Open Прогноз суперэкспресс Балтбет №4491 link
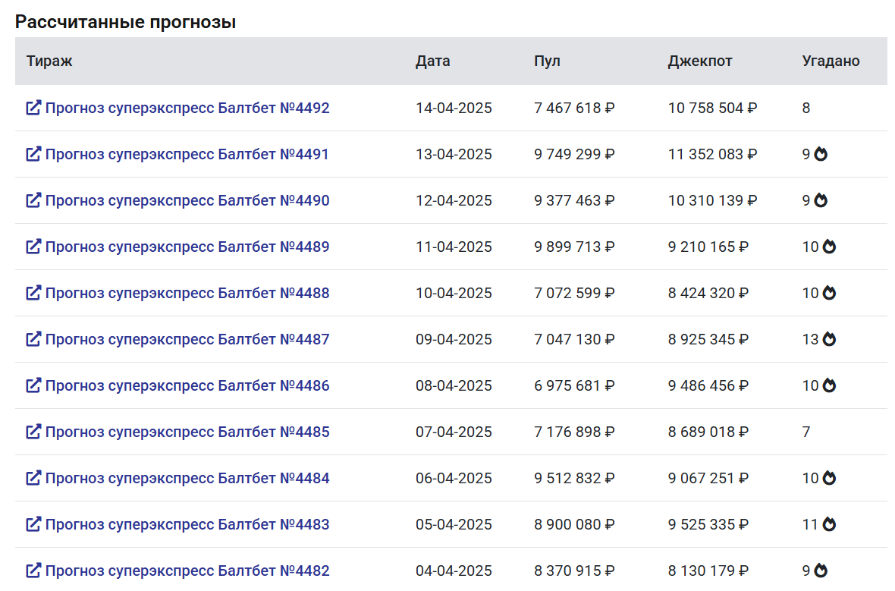This screenshot has width=895, height=591. [x=187, y=154]
